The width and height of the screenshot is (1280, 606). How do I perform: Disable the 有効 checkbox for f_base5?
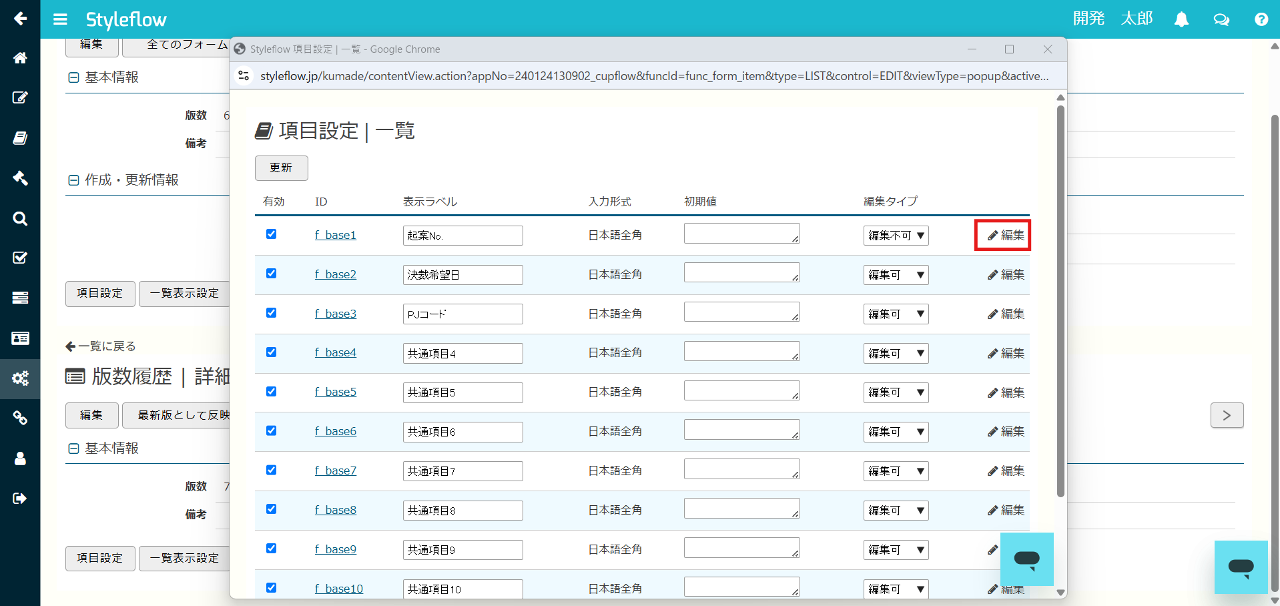(271, 391)
